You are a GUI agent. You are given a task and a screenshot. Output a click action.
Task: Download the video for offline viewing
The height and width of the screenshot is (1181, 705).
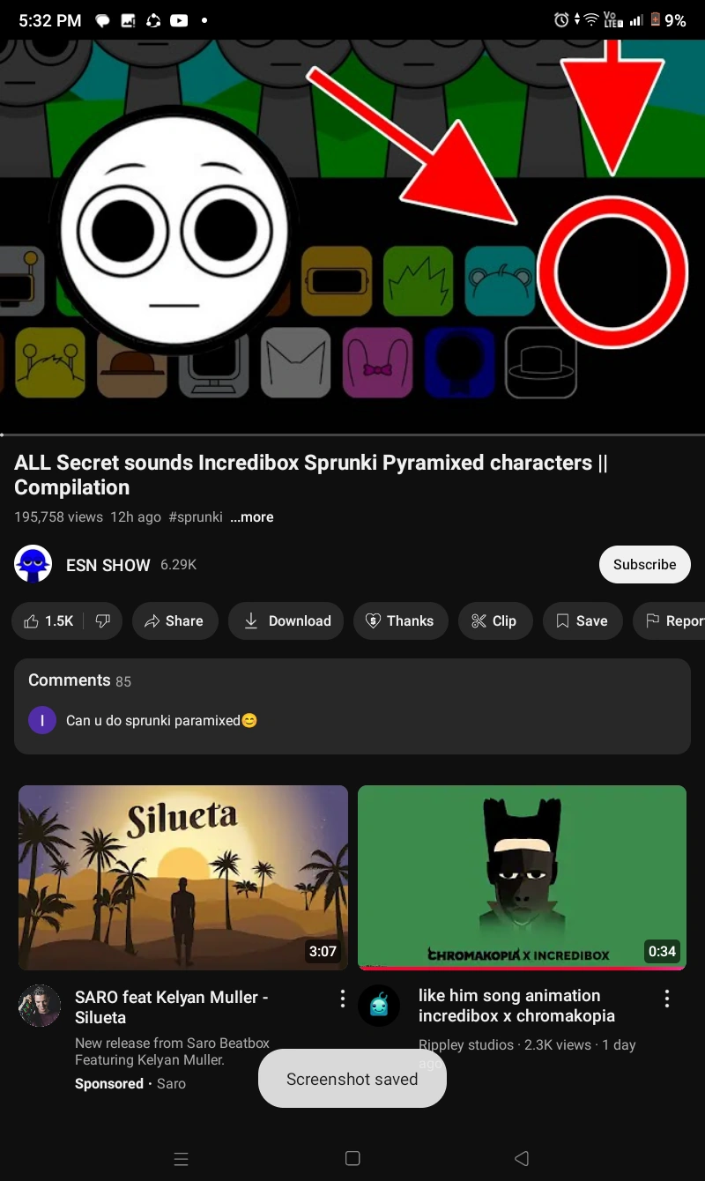point(286,621)
